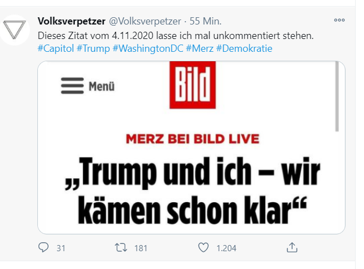
Task: Click the scrollbar inside the Bild image
Action: tap(337, 96)
